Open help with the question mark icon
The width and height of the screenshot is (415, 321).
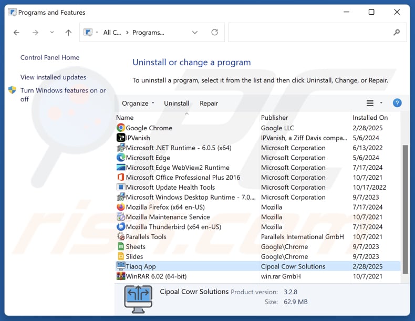[397, 103]
